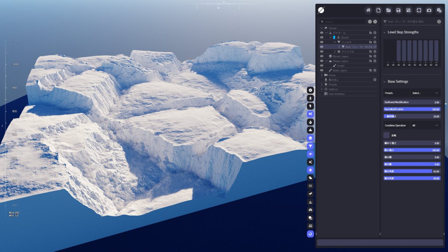Open the save project icon

tap(398, 10)
